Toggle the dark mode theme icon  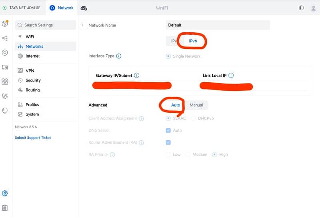(301, 8)
